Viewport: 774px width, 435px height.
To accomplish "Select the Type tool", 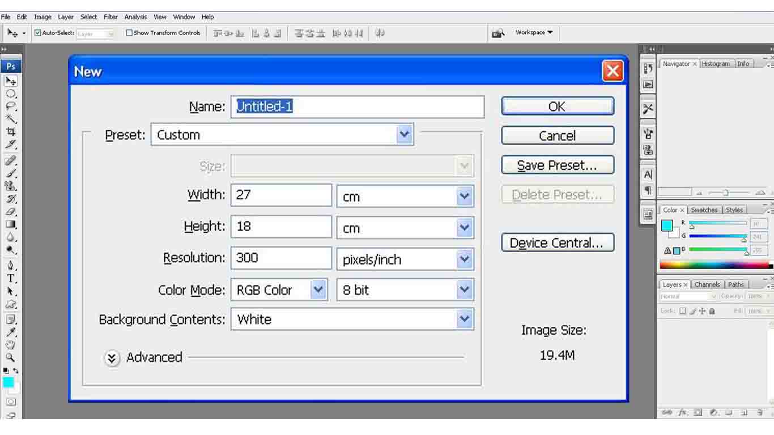I will pos(11,278).
